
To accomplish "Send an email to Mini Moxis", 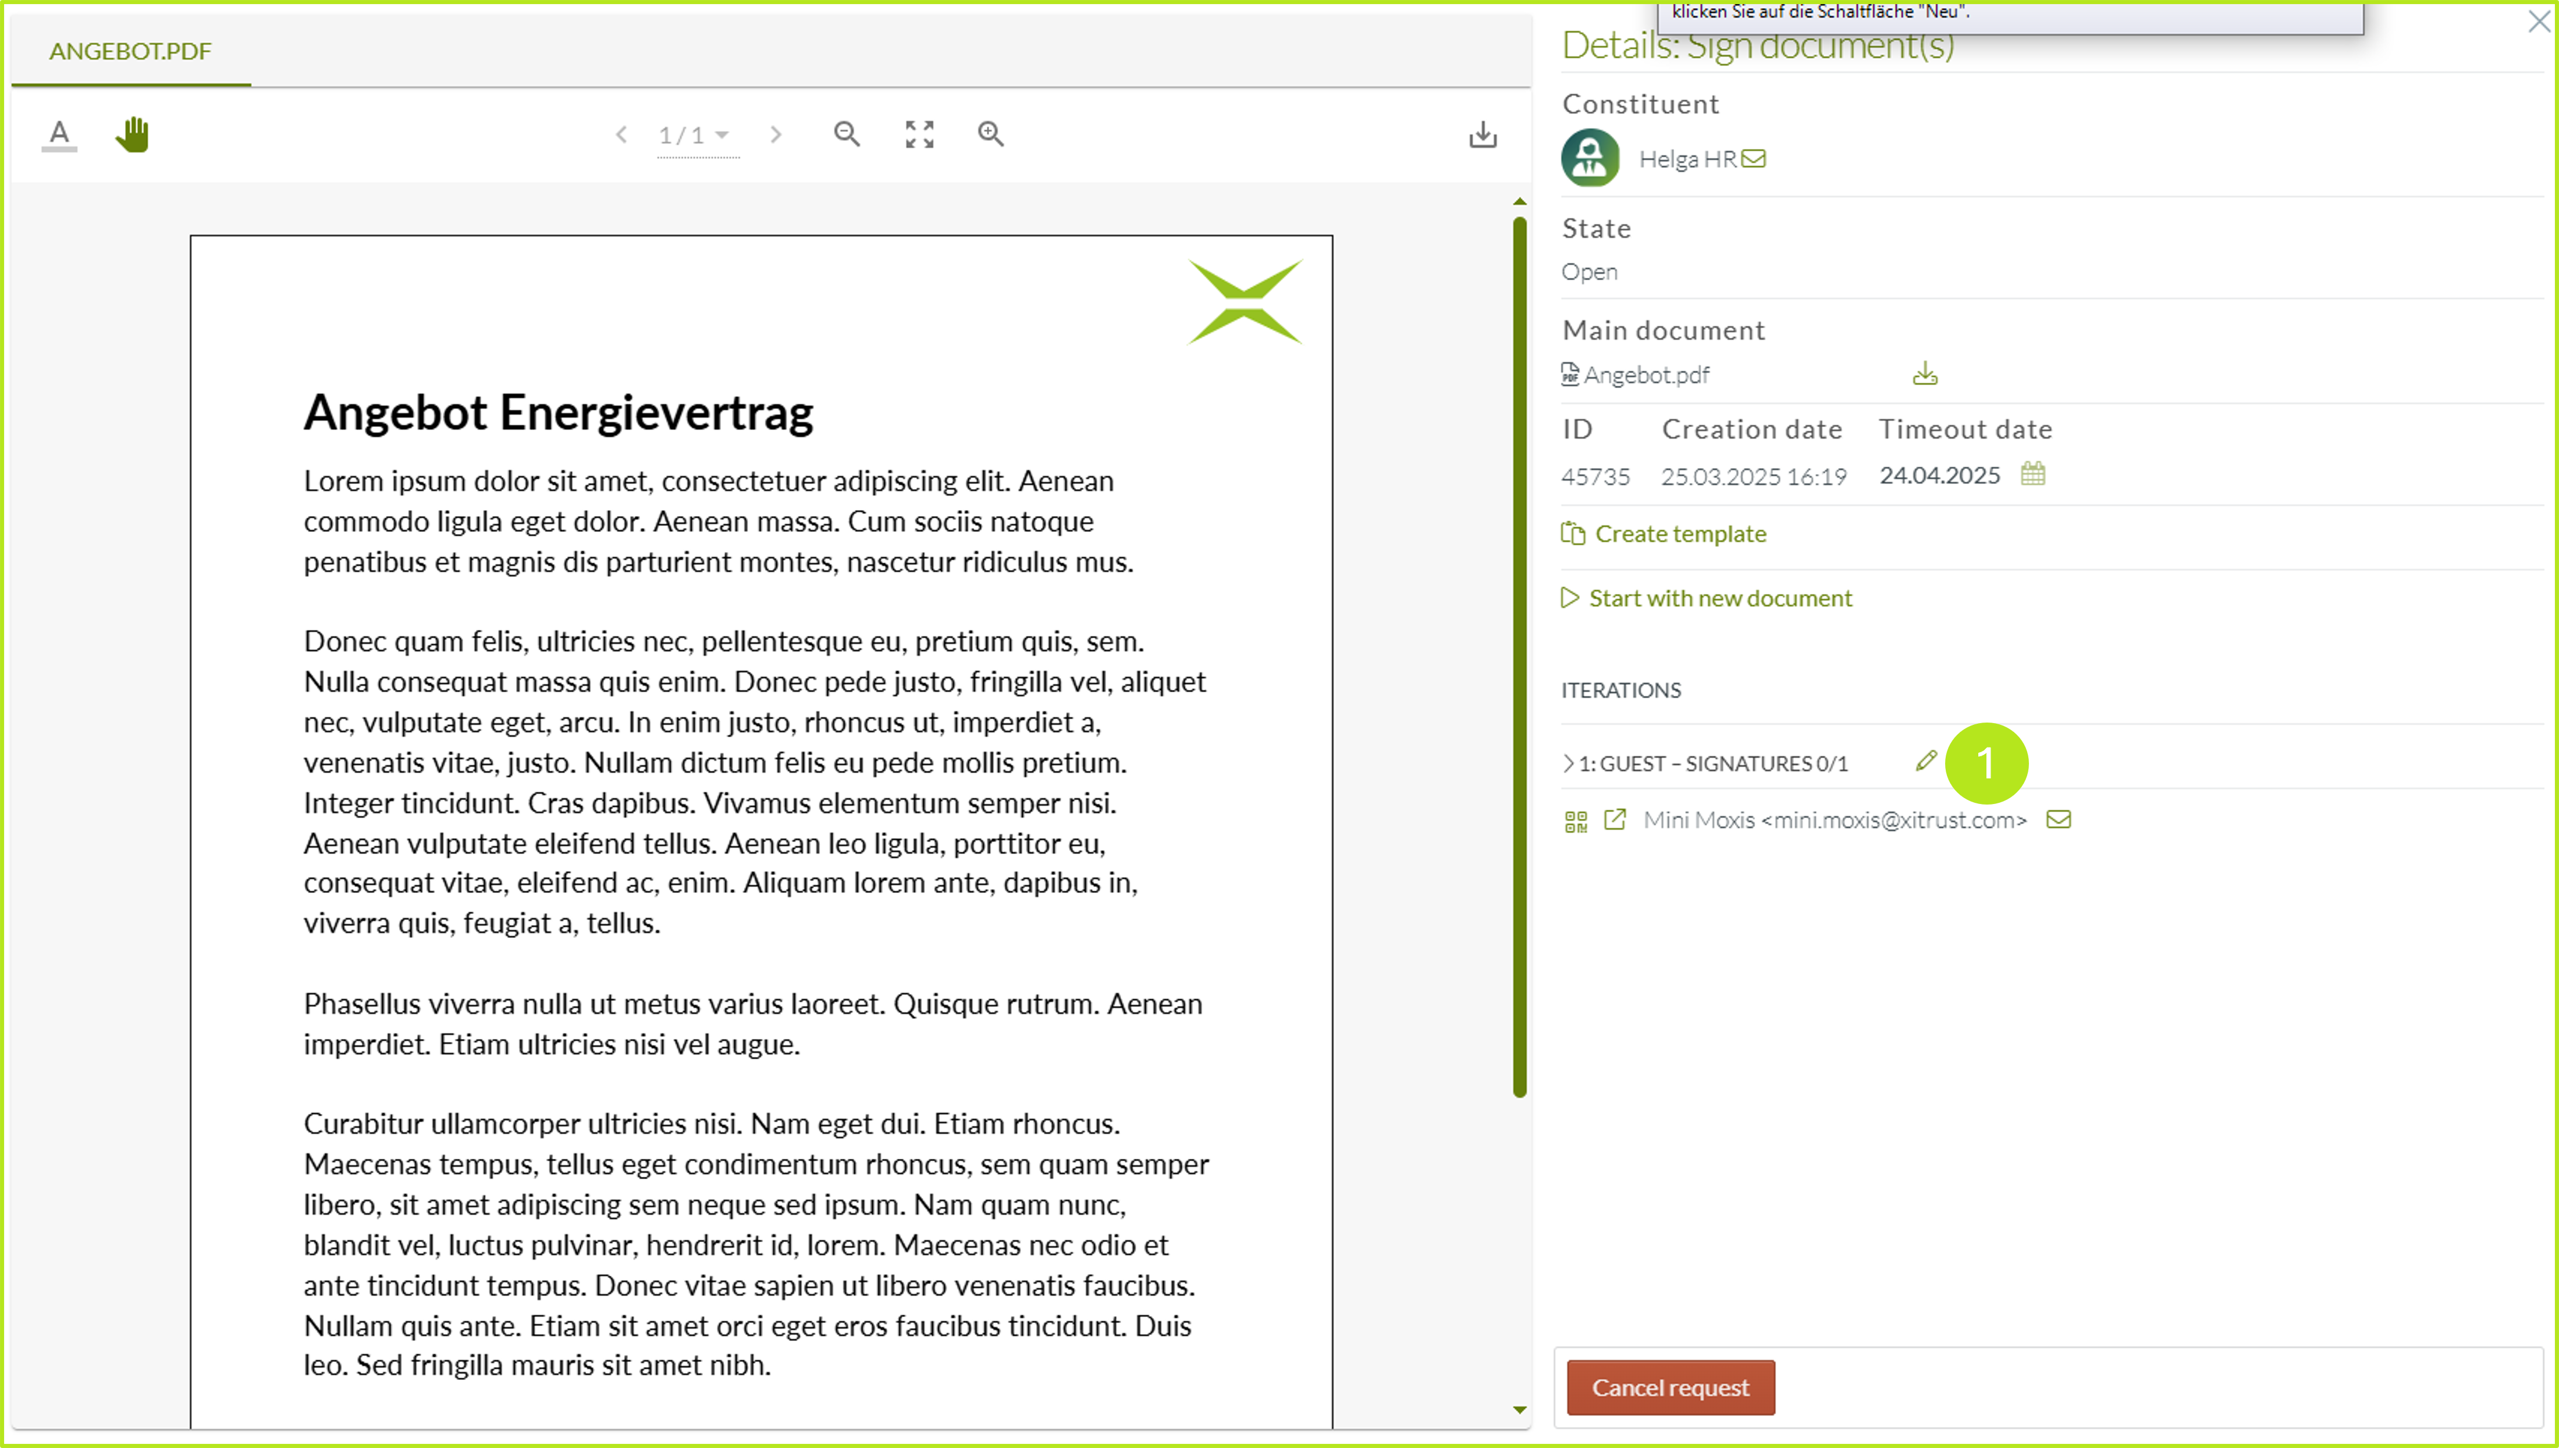I will tap(2058, 820).
